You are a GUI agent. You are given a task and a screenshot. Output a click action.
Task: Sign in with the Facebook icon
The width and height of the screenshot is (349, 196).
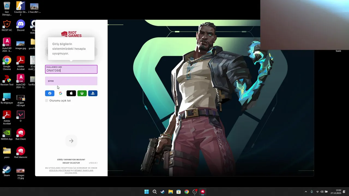(x=50, y=93)
